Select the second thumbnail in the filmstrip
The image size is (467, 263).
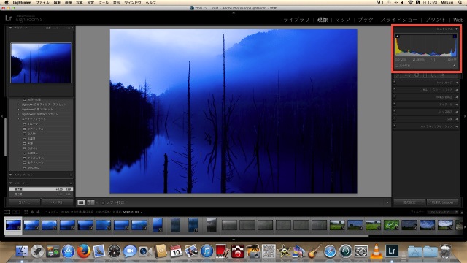[x=31, y=225]
